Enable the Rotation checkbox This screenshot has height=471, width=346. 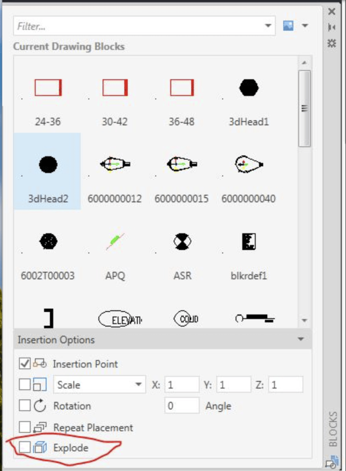coord(24,406)
